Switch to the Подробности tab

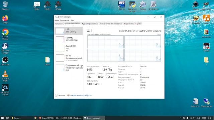click(129, 24)
